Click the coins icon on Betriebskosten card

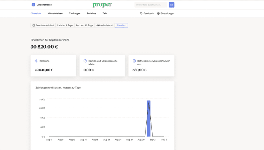[134, 61]
